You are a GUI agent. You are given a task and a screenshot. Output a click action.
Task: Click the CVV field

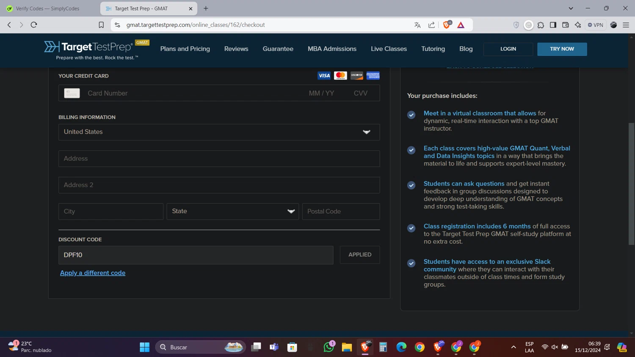pos(361,93)
